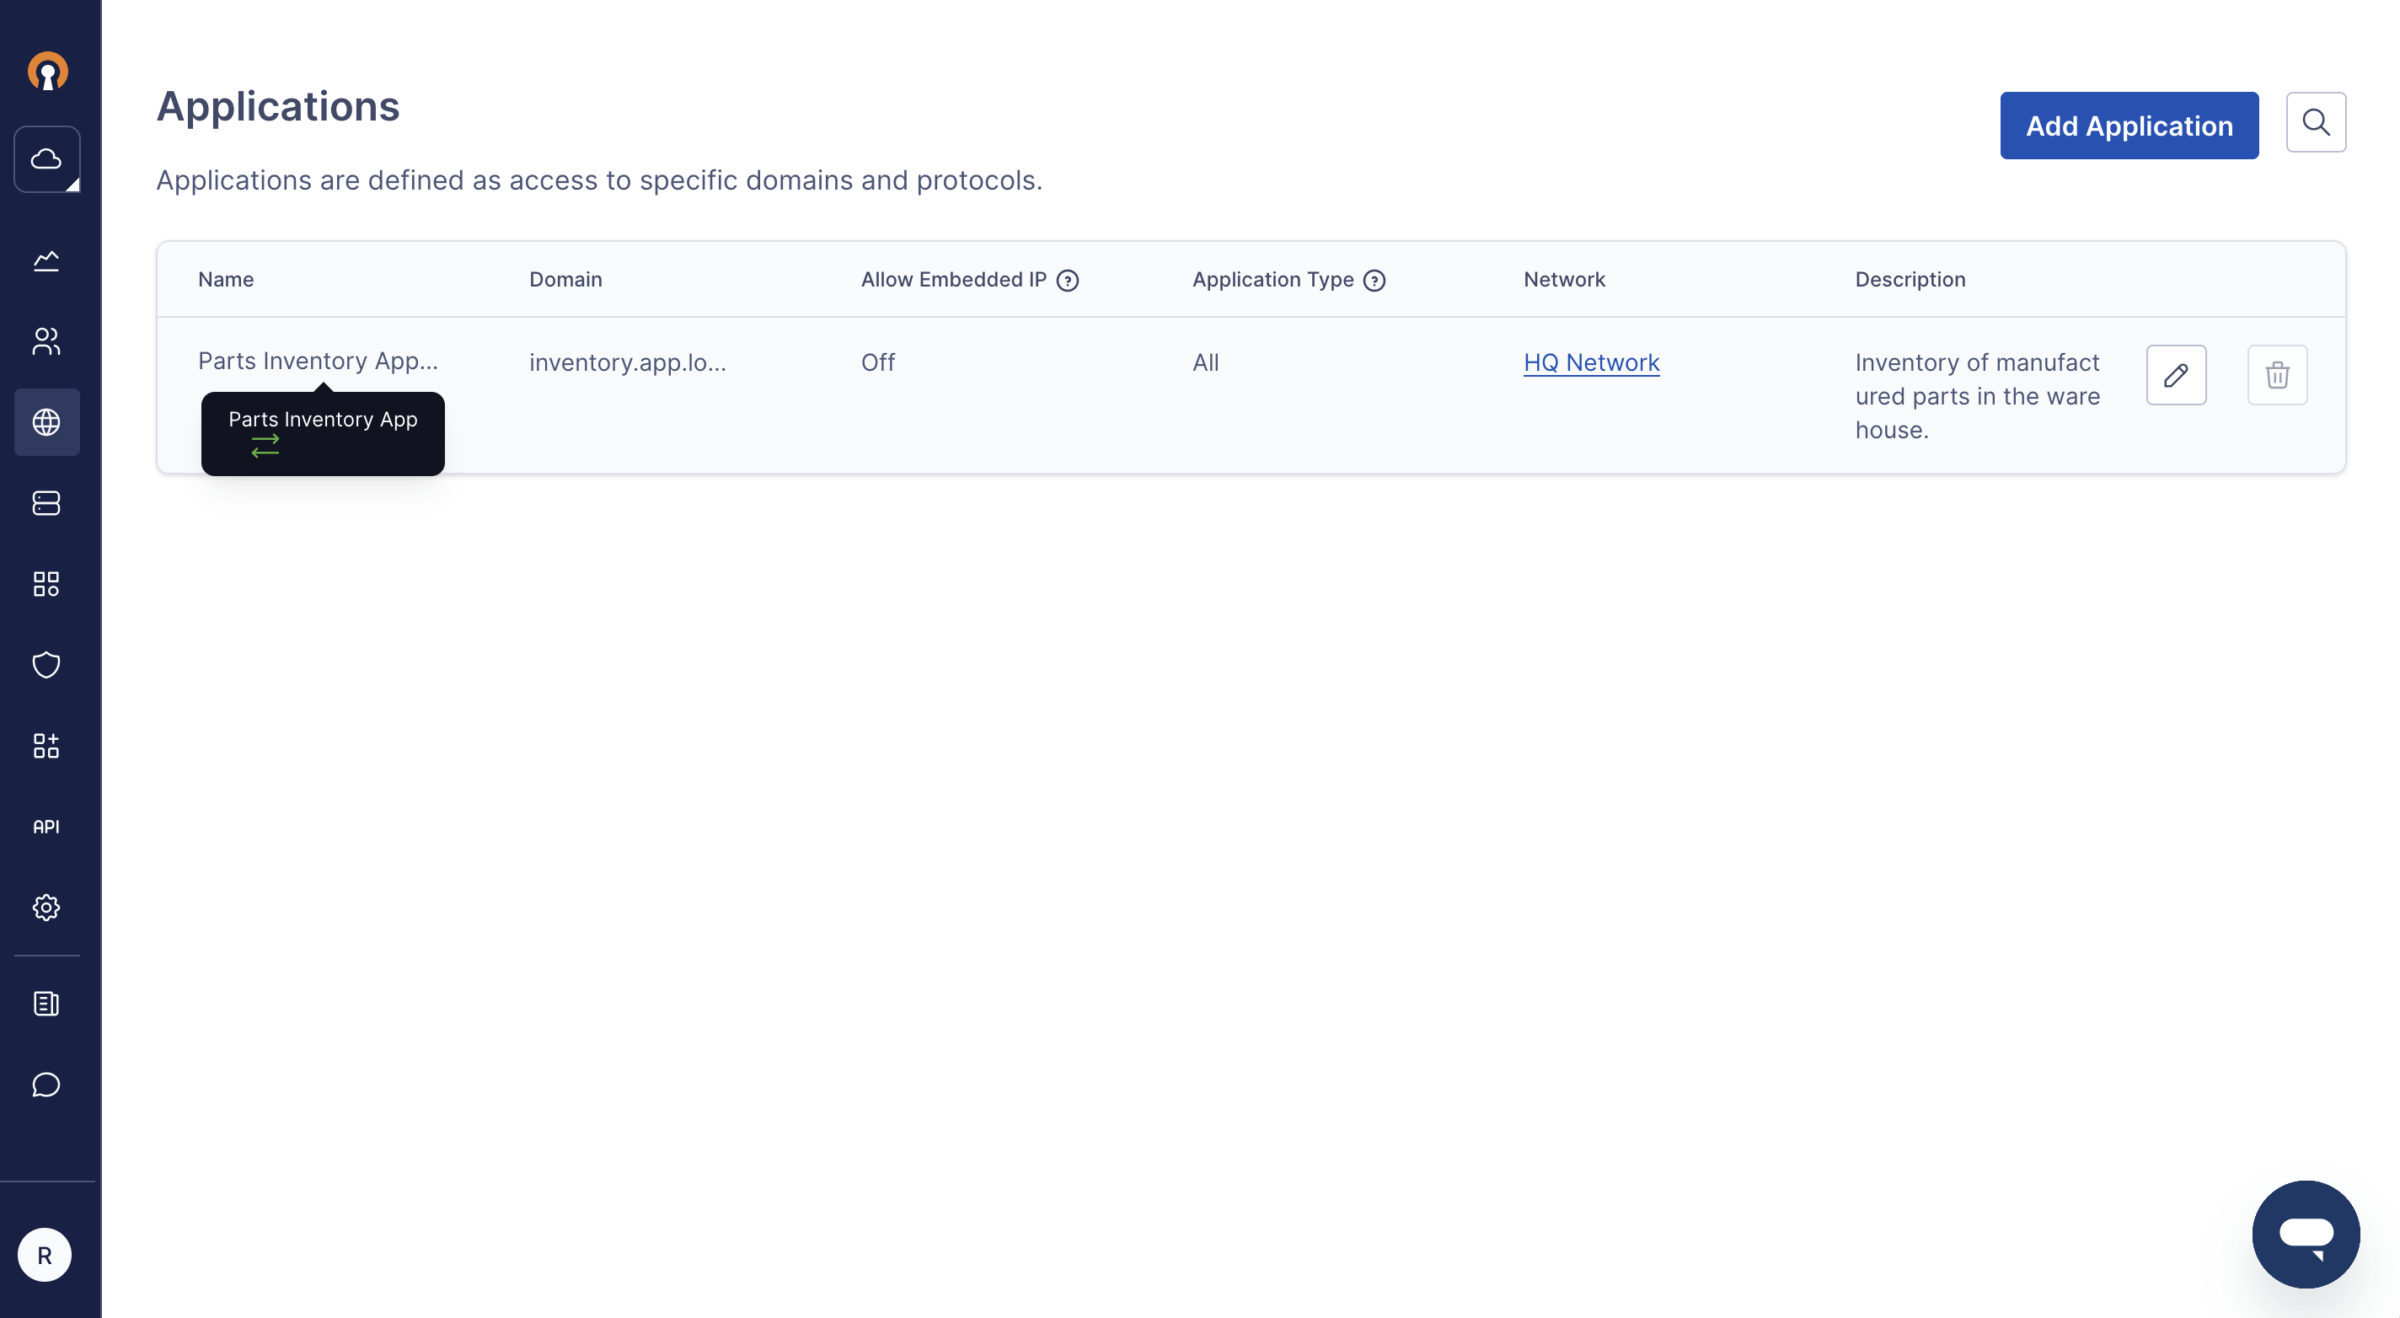Delete the Parts Inventory App entry
This screenshot has height=1318, width=2400.
[x=2277, y=374]
